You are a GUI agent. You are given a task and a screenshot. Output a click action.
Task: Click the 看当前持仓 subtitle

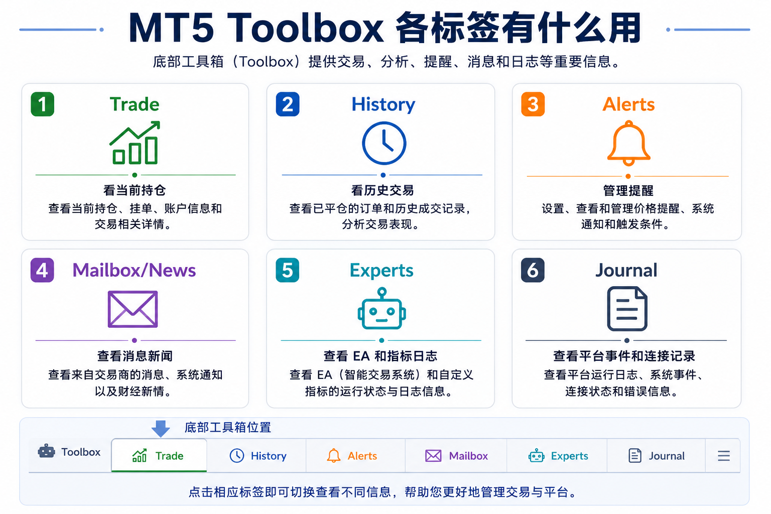(x=135, y=190)
